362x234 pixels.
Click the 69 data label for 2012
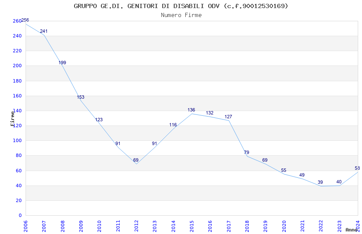[136, 160]
